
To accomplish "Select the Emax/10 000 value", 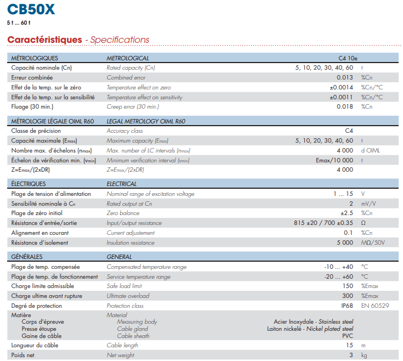I will pos(334,160).
